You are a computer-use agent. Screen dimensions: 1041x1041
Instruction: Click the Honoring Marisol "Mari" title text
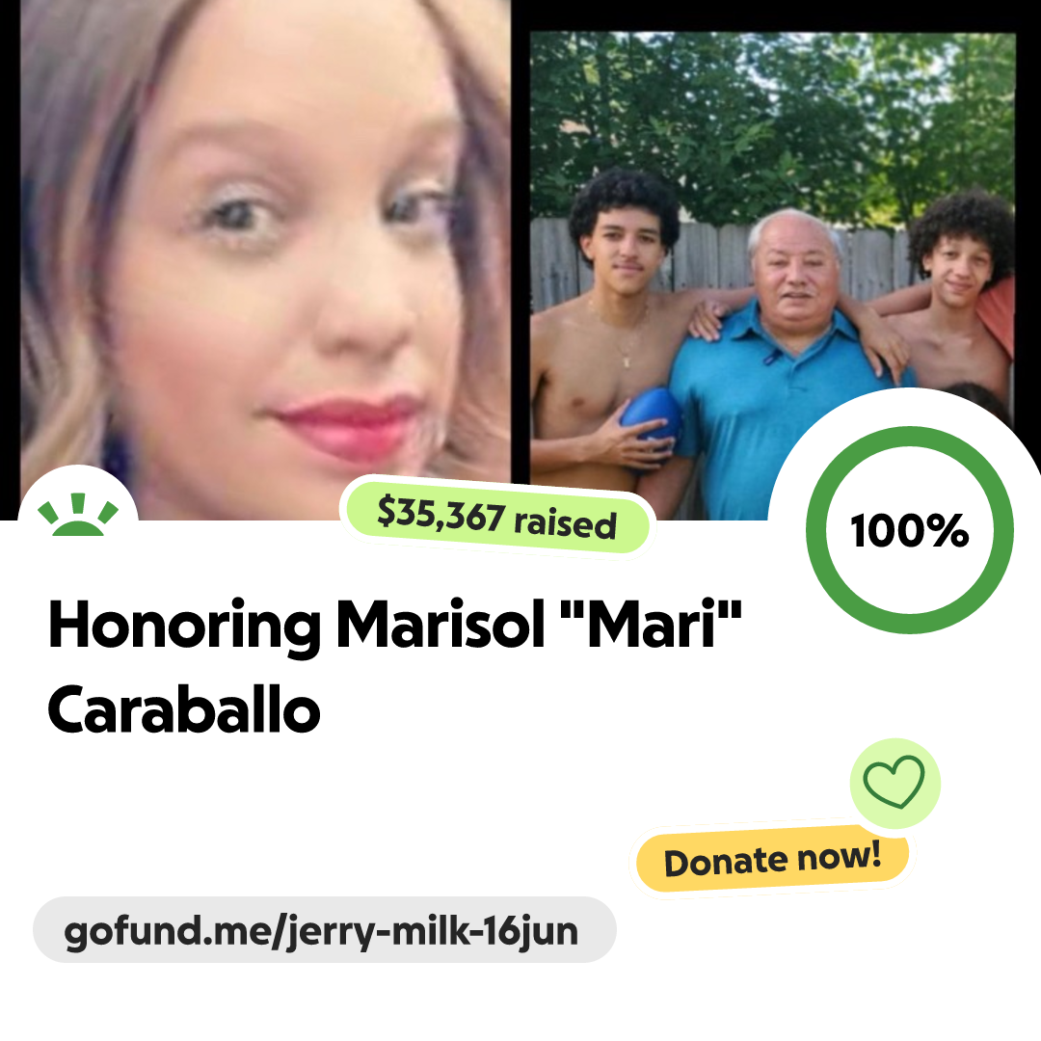394,624
